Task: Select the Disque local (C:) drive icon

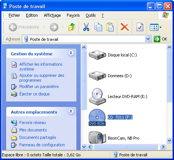Action: (97, 55)
